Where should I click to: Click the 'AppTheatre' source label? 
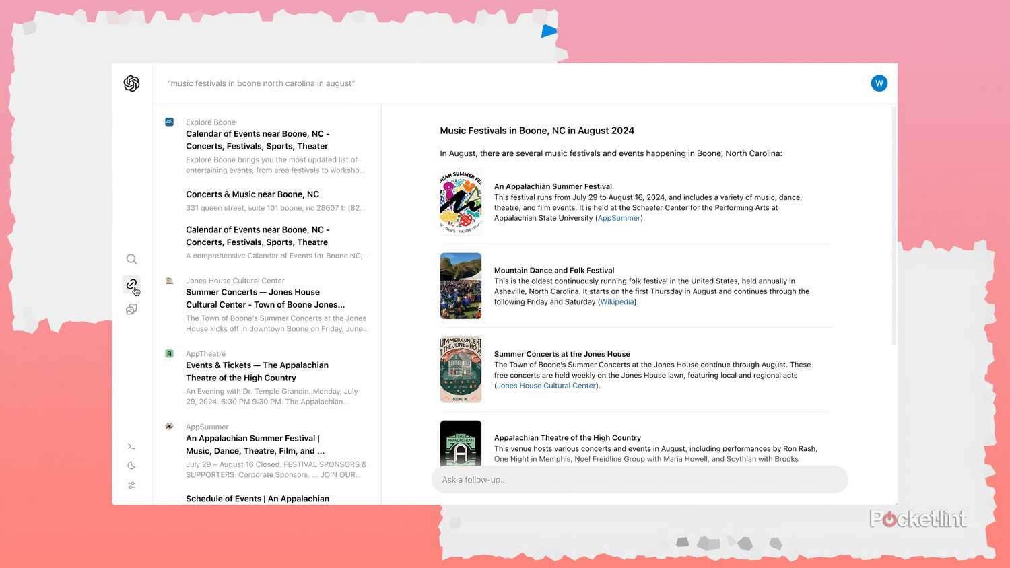pos(206,354)
